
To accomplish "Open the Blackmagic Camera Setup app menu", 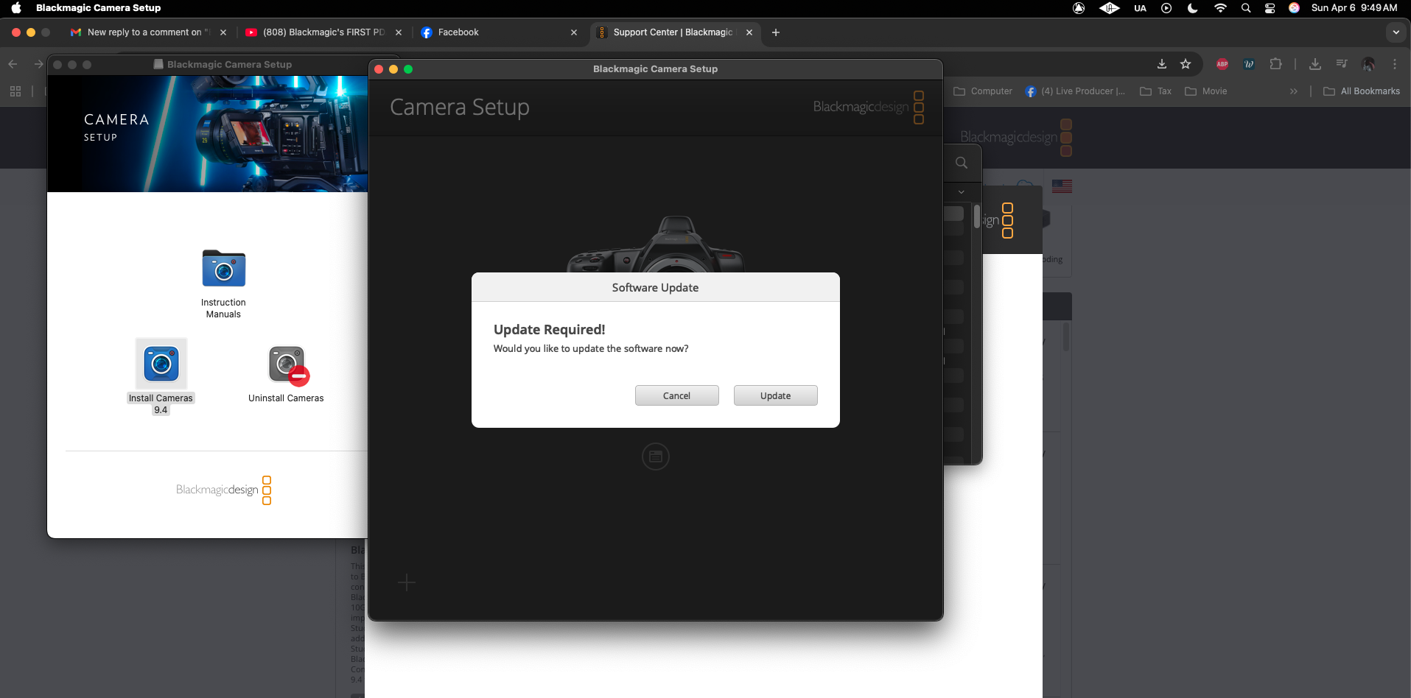I will pyautogui.click(x=98, y=8).
